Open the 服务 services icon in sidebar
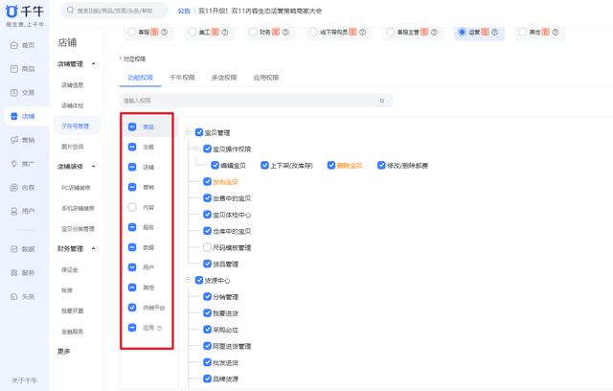Screen dimensions: 613x391 pos(14,272)
